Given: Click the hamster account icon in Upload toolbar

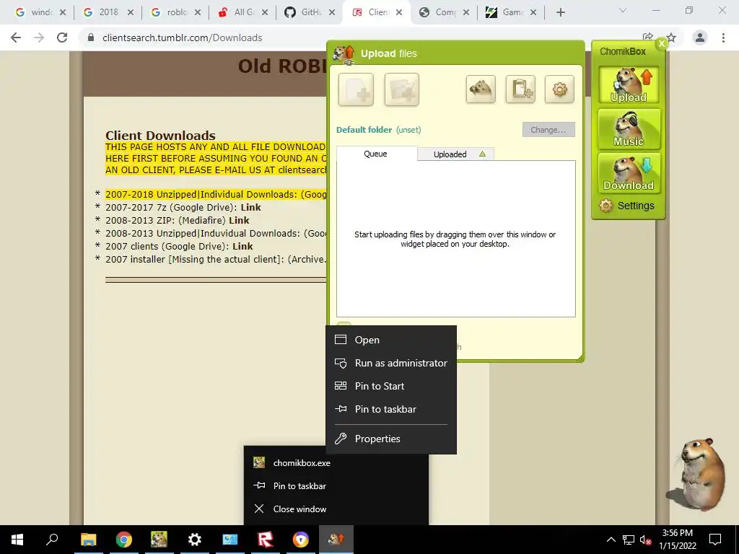Looking at the screenshot, I should pyautogui.click(x=481, y=89).
